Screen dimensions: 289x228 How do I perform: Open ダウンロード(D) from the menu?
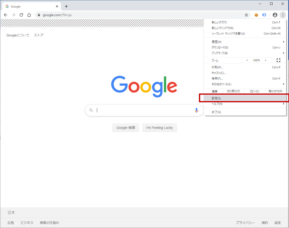[245, 48]
